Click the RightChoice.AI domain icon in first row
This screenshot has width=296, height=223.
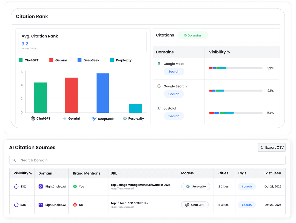(x=41, y=186)
